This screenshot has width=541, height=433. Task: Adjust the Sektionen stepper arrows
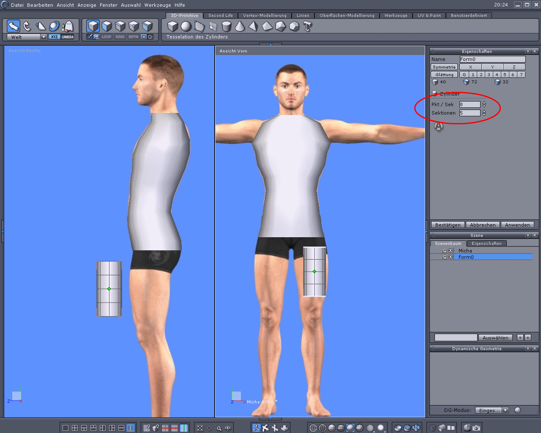click(x=484, y=113)
